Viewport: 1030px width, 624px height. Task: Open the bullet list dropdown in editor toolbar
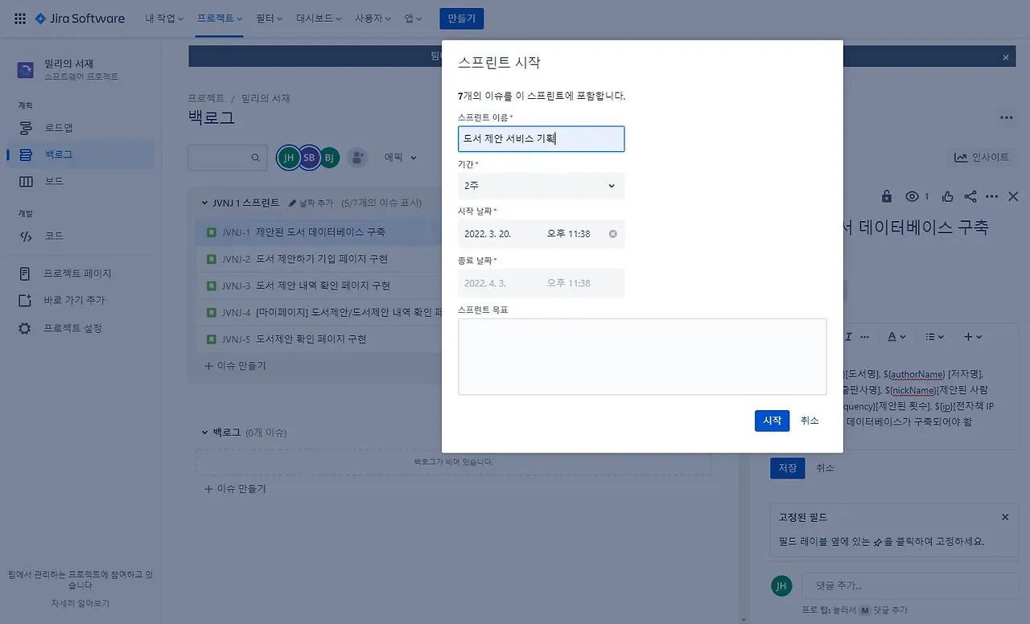point(934,336)
